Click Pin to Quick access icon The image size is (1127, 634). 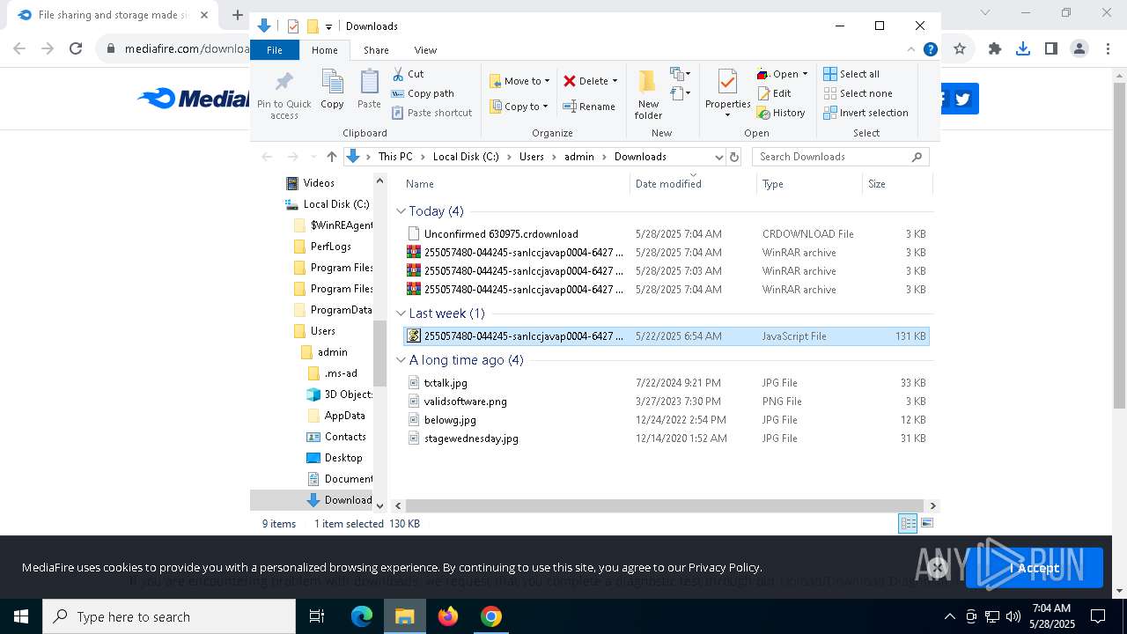click(x=284, y=95)
